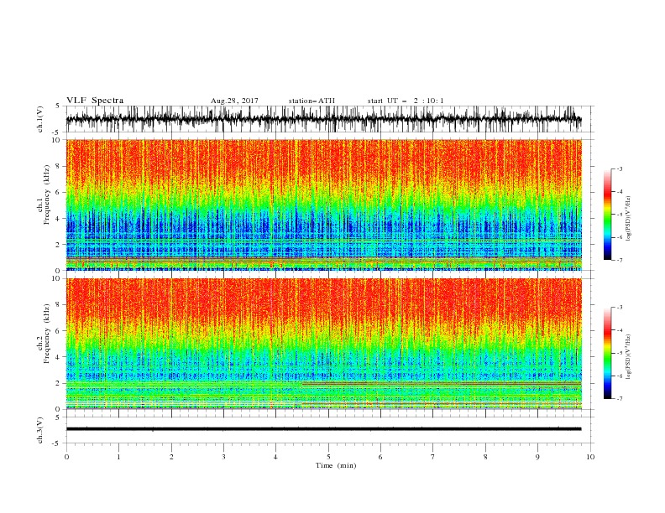Click the time axis tick label '5'
The width and height of the screenshot is (665, 513).
click(x=328, y=457)
